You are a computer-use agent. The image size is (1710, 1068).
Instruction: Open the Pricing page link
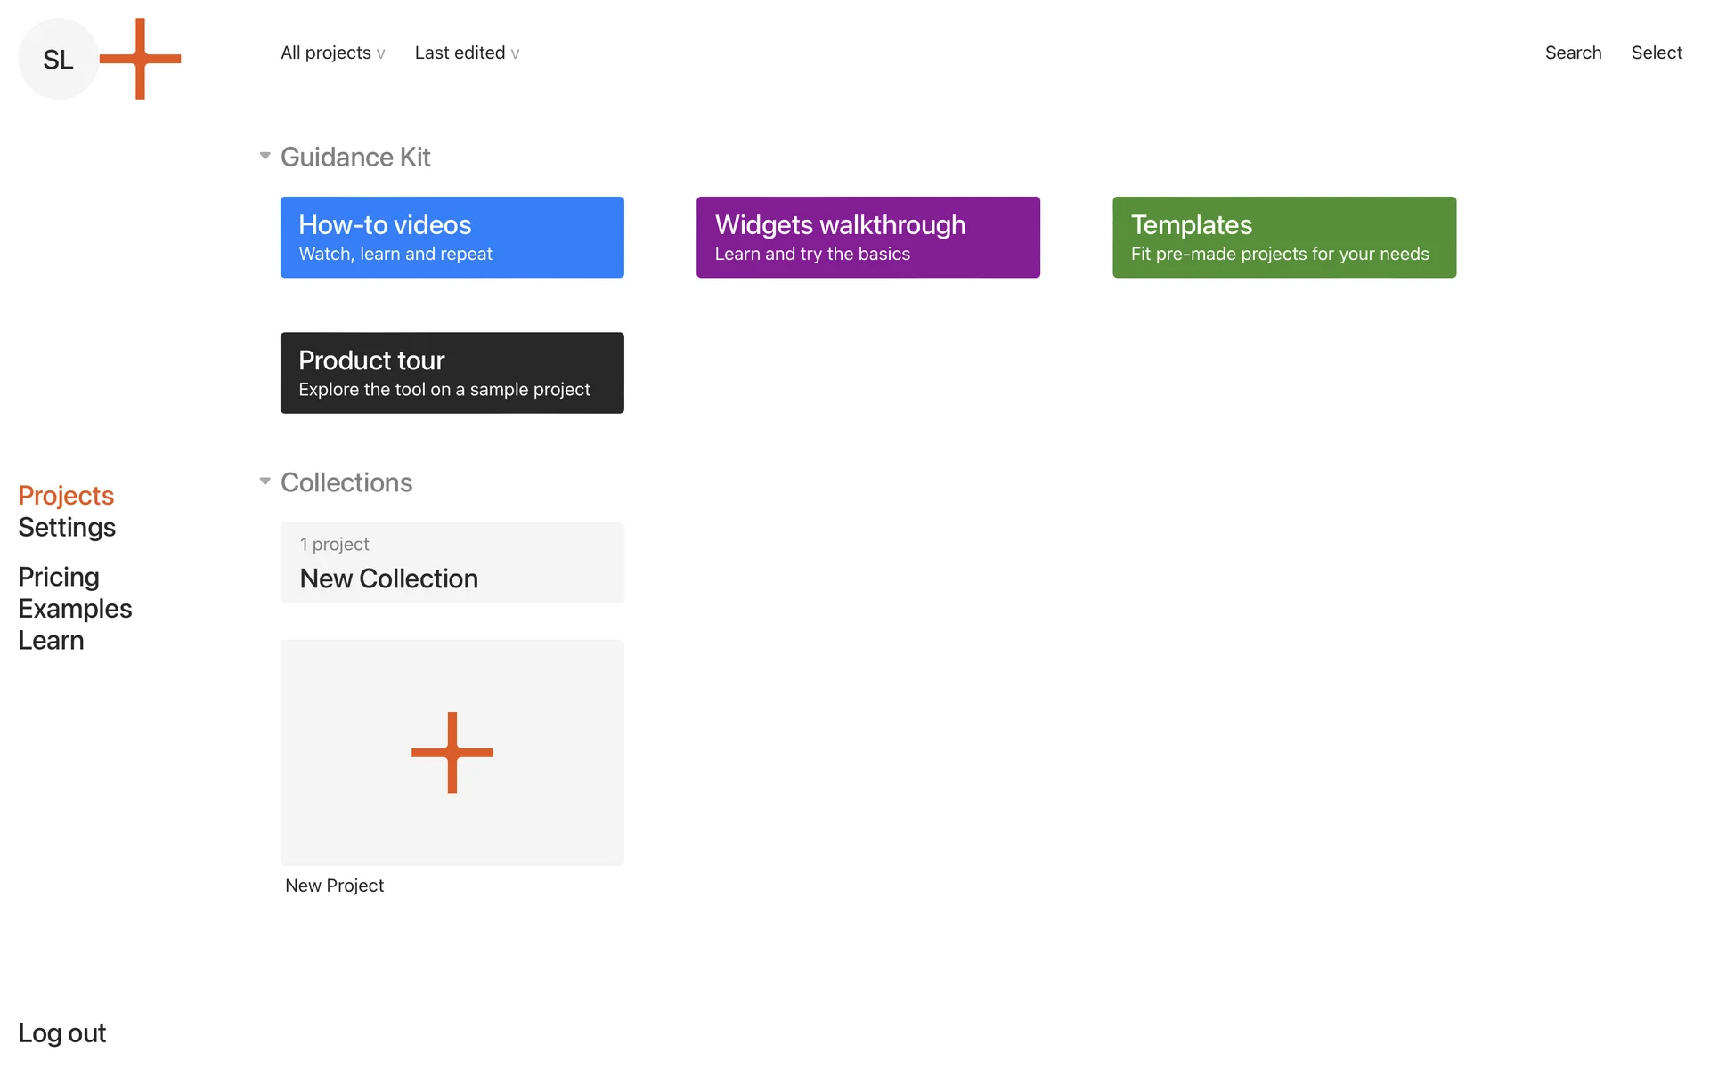[59, 577]
